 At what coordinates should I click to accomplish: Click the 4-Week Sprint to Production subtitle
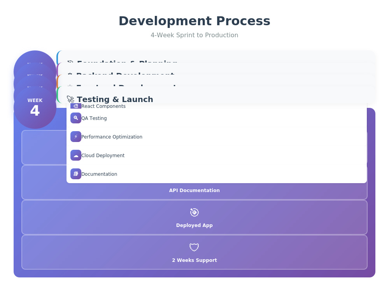[194, 35]
